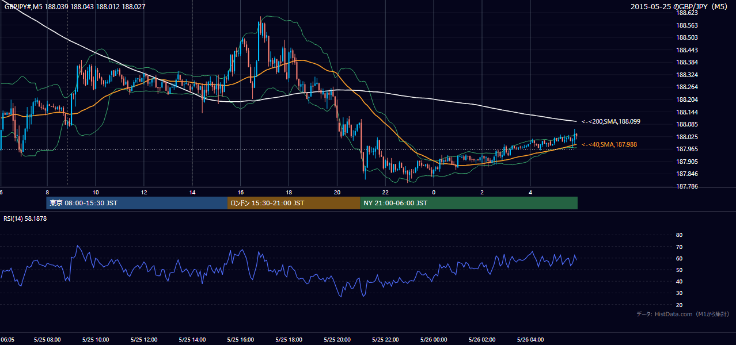Click the 187.786 price axis label
736x345 pixels.
687,186
